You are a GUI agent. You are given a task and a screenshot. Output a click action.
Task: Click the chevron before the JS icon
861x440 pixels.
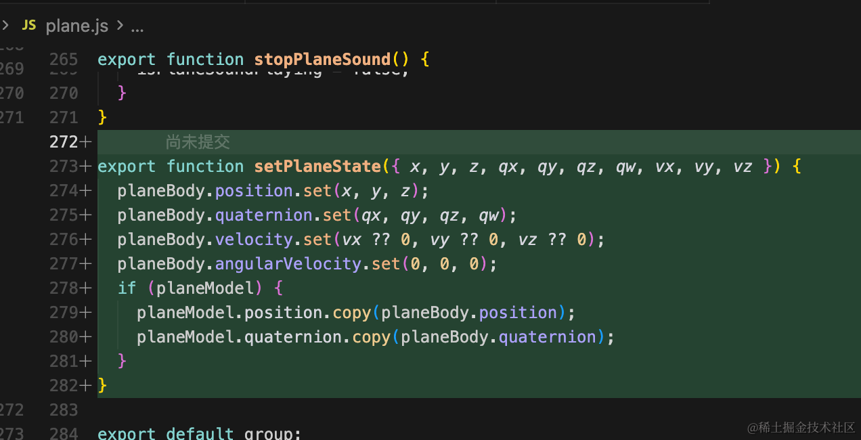tap(5, 26)
